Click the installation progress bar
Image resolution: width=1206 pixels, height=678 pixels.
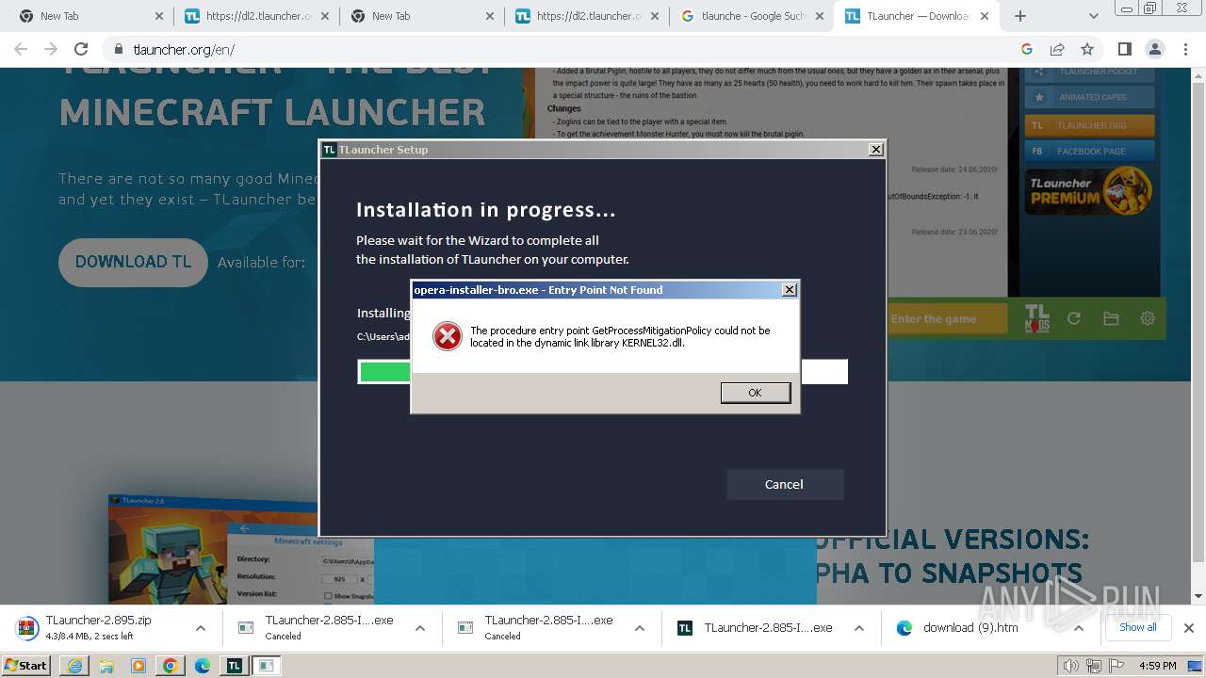coord(602,372)
